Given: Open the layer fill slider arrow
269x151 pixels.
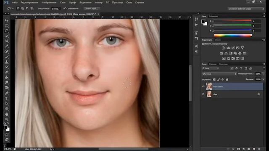Looking at the screenshot, I should [x=263, y=79].
